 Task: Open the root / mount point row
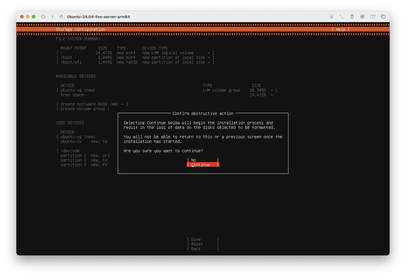(x=135, y=53)
